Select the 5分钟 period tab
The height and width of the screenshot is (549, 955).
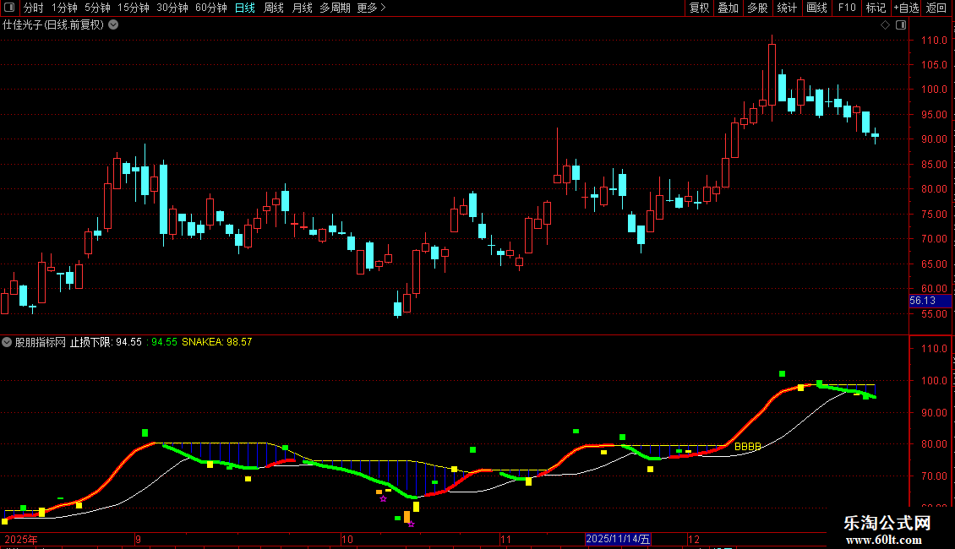97,8
